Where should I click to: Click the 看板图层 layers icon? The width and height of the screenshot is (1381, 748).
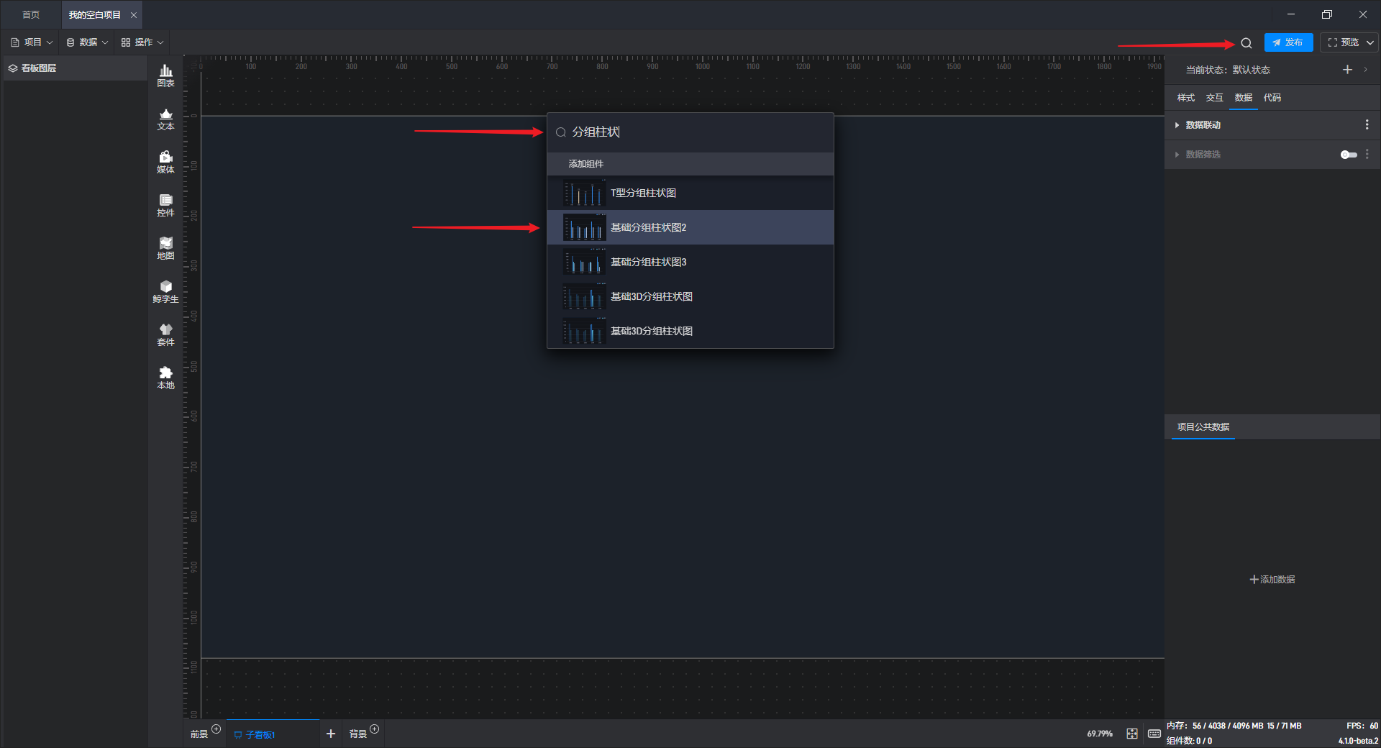coord(13,68)
